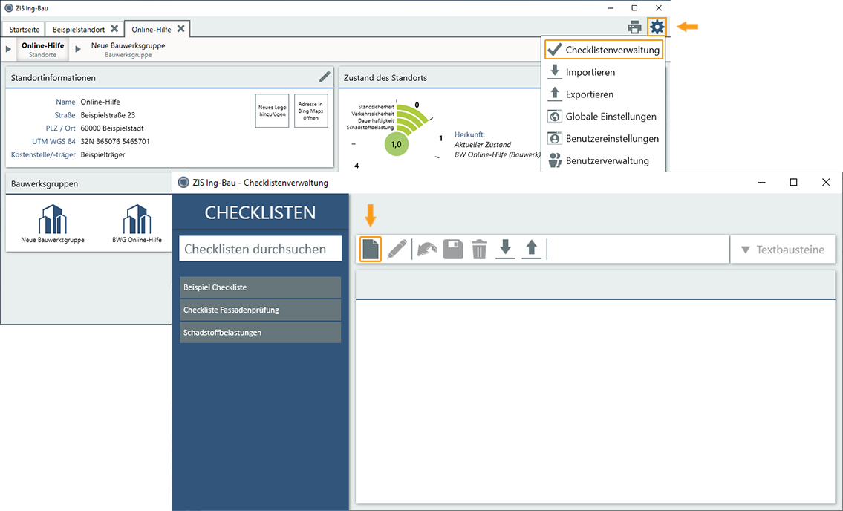The width and height of the screenshot is (843, 511).
Task: Click the new checklist document icon
Action: 371,249
